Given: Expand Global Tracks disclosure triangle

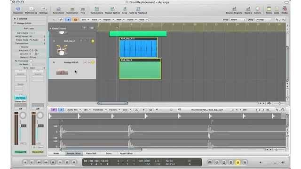Looking at the screenshot, I should click(50, 28).
